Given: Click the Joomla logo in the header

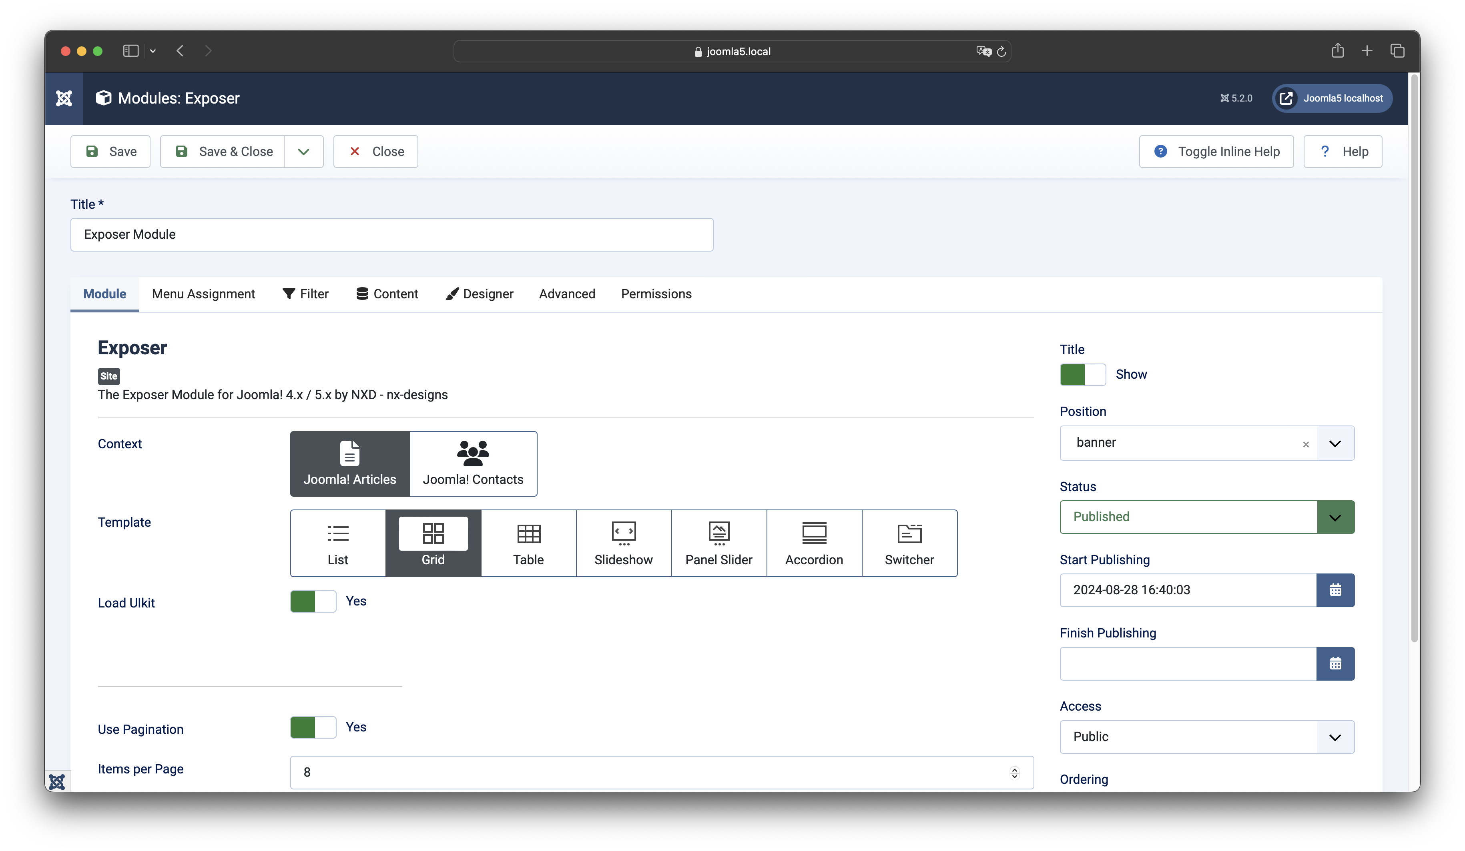Looking at the screenshot, I should tap(64, 98).
